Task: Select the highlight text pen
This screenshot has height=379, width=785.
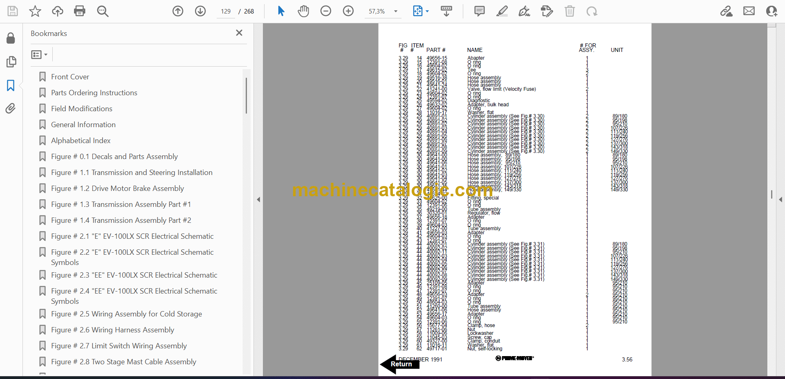Action: tap(502, 11)
